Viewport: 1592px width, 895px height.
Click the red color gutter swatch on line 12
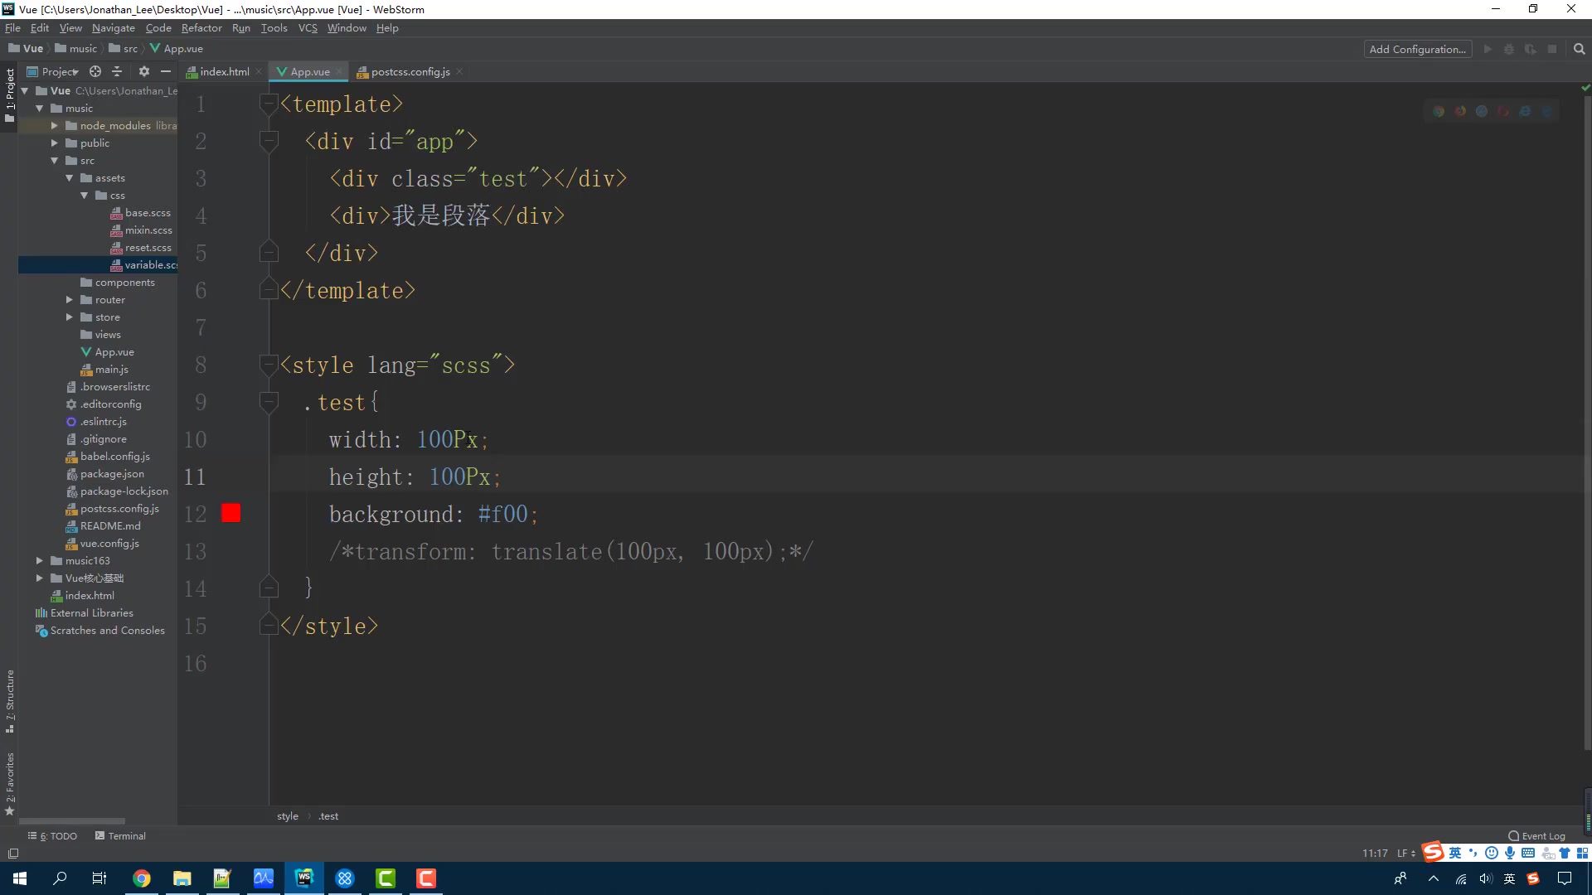[x=231, y=513]
